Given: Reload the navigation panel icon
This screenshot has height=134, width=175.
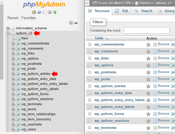Looking at the screenshot, I should coord(55,12).
